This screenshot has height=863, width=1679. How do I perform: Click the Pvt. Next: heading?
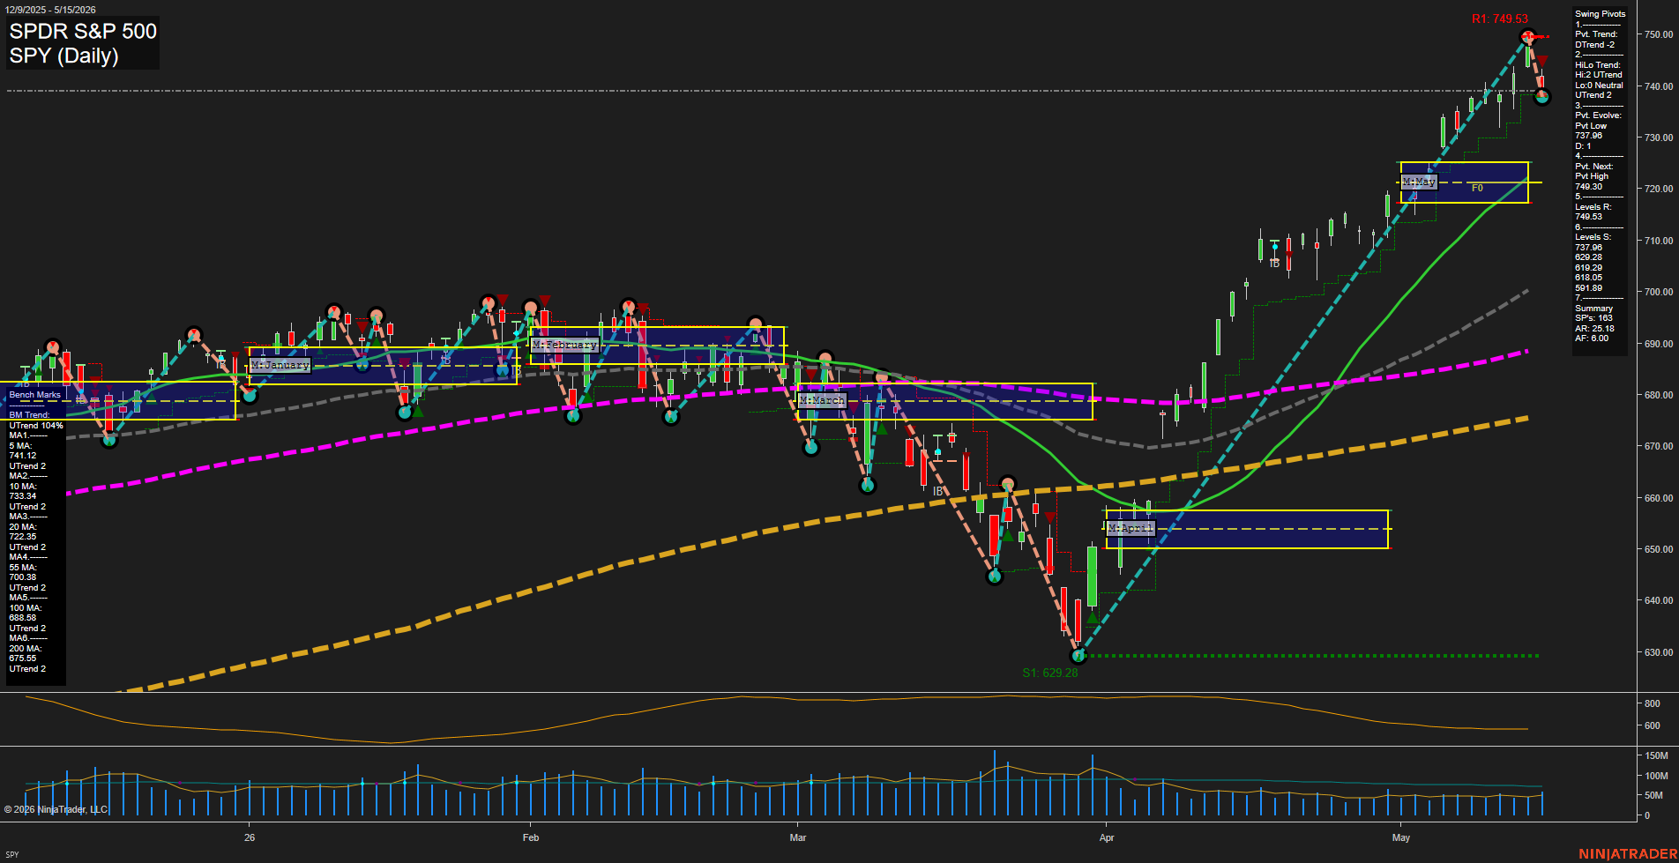coord(1593,167)
